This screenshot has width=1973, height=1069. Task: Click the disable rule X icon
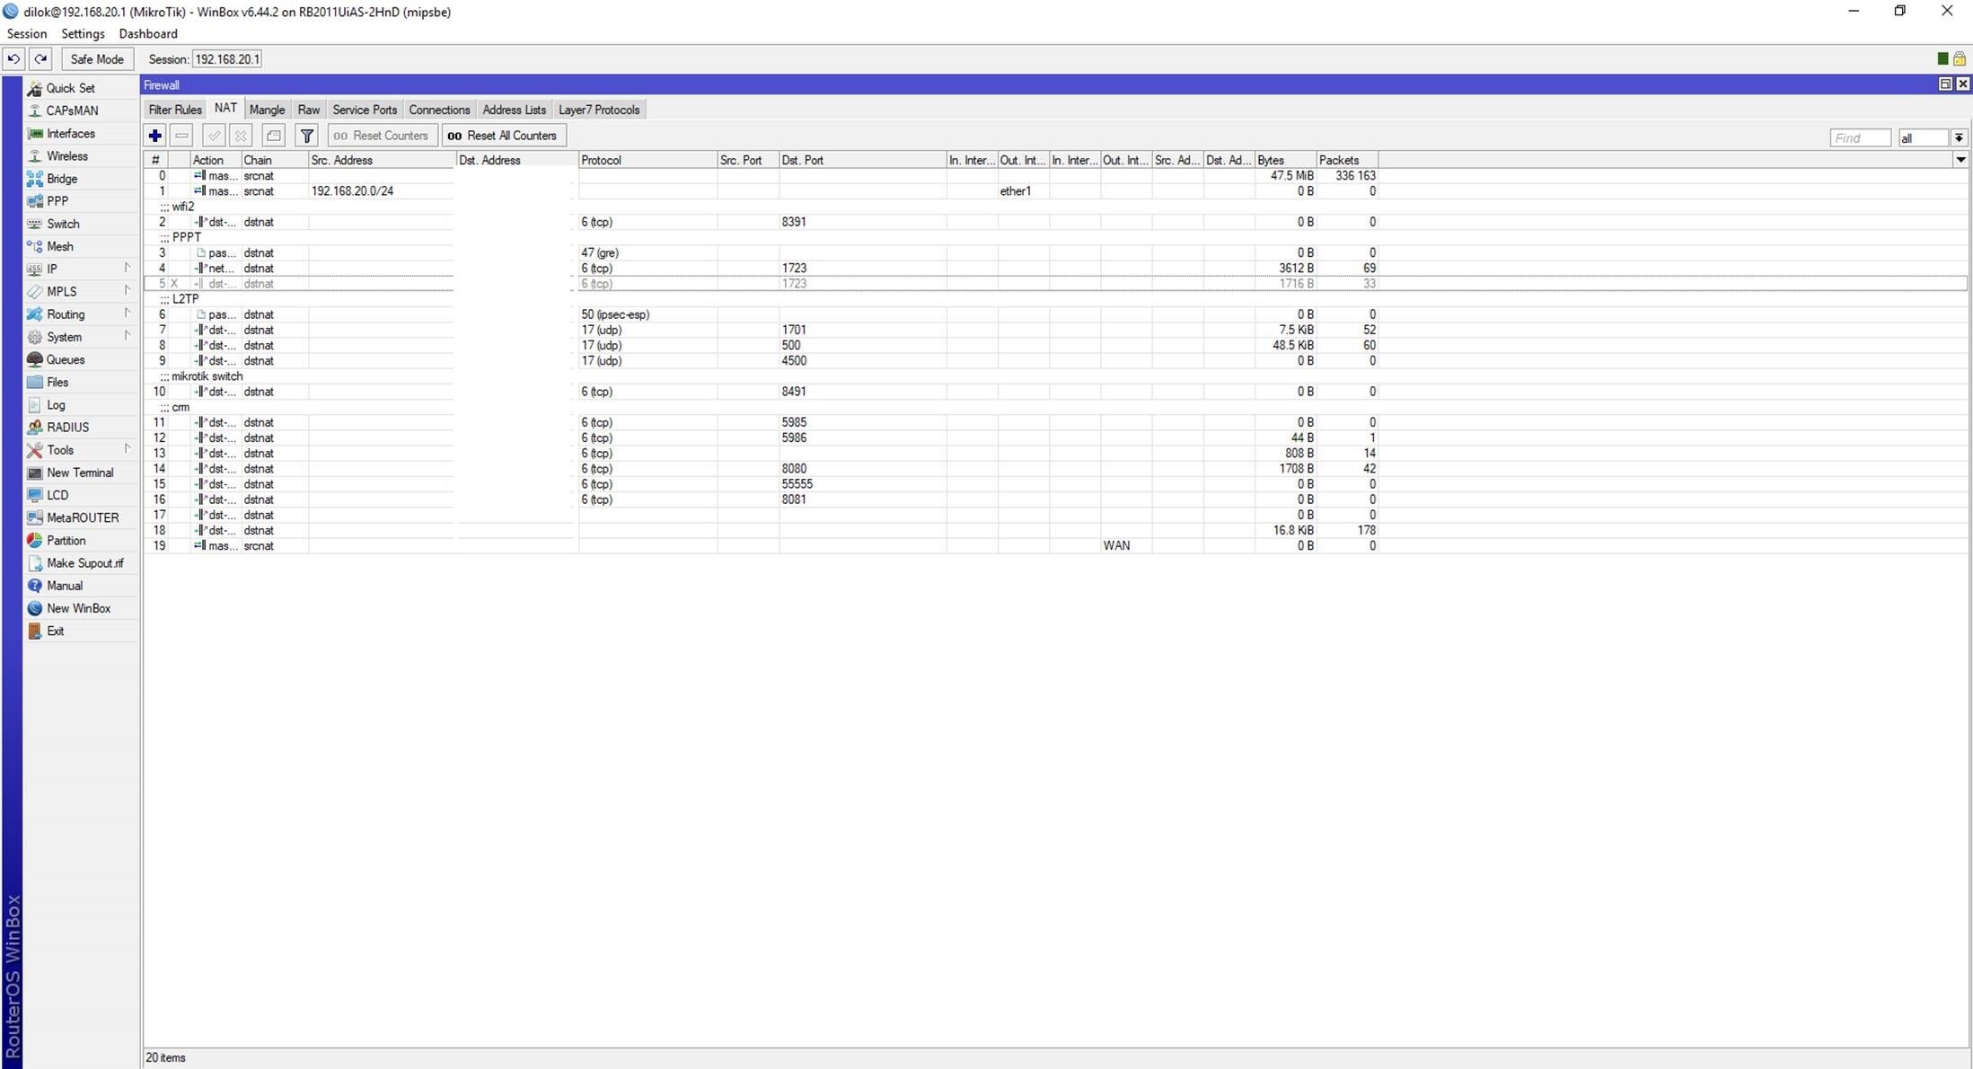coord(241,136)
